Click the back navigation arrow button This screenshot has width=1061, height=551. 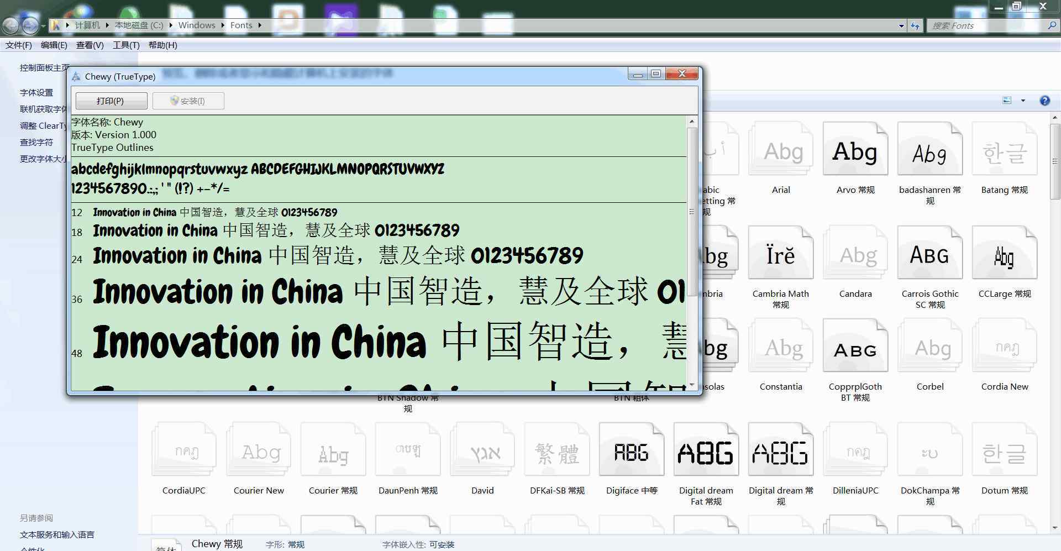pyautogui.click(x=10, y=25)
